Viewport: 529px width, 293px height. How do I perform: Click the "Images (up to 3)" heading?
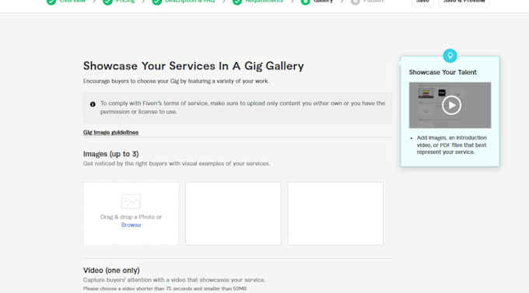(110, 154)
